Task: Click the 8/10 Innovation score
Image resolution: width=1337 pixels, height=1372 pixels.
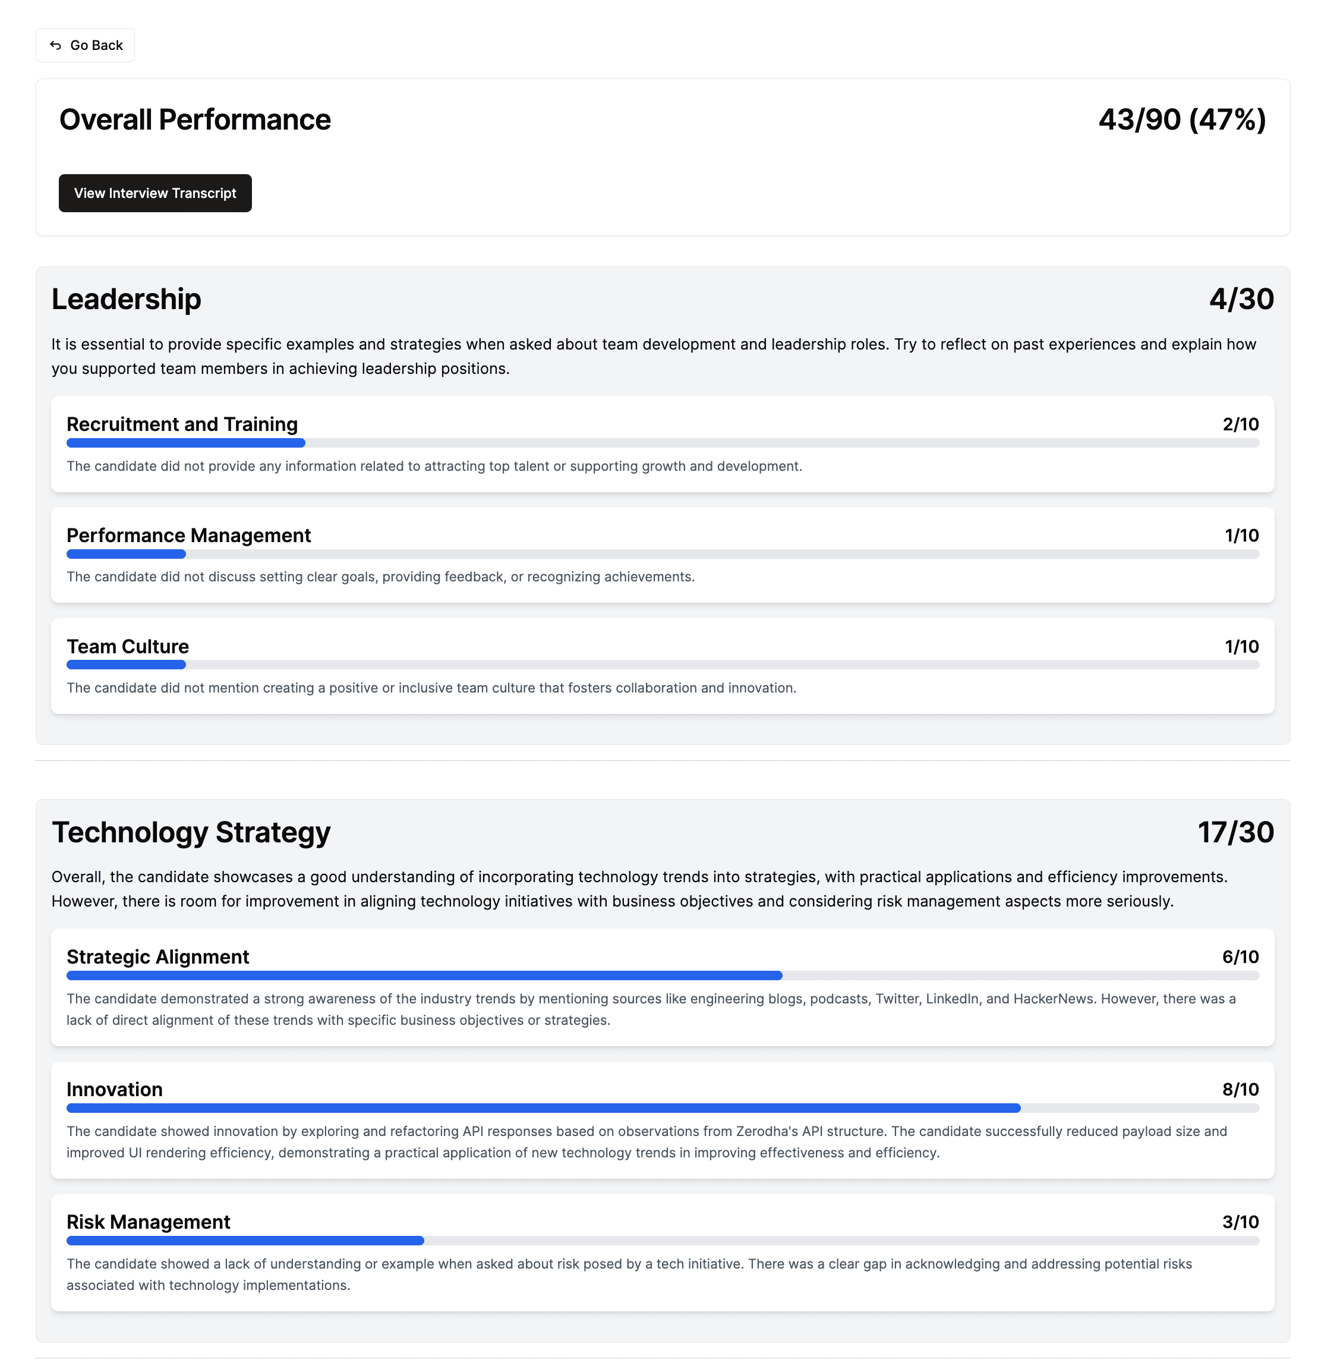Action: tap(1240, 1090)
